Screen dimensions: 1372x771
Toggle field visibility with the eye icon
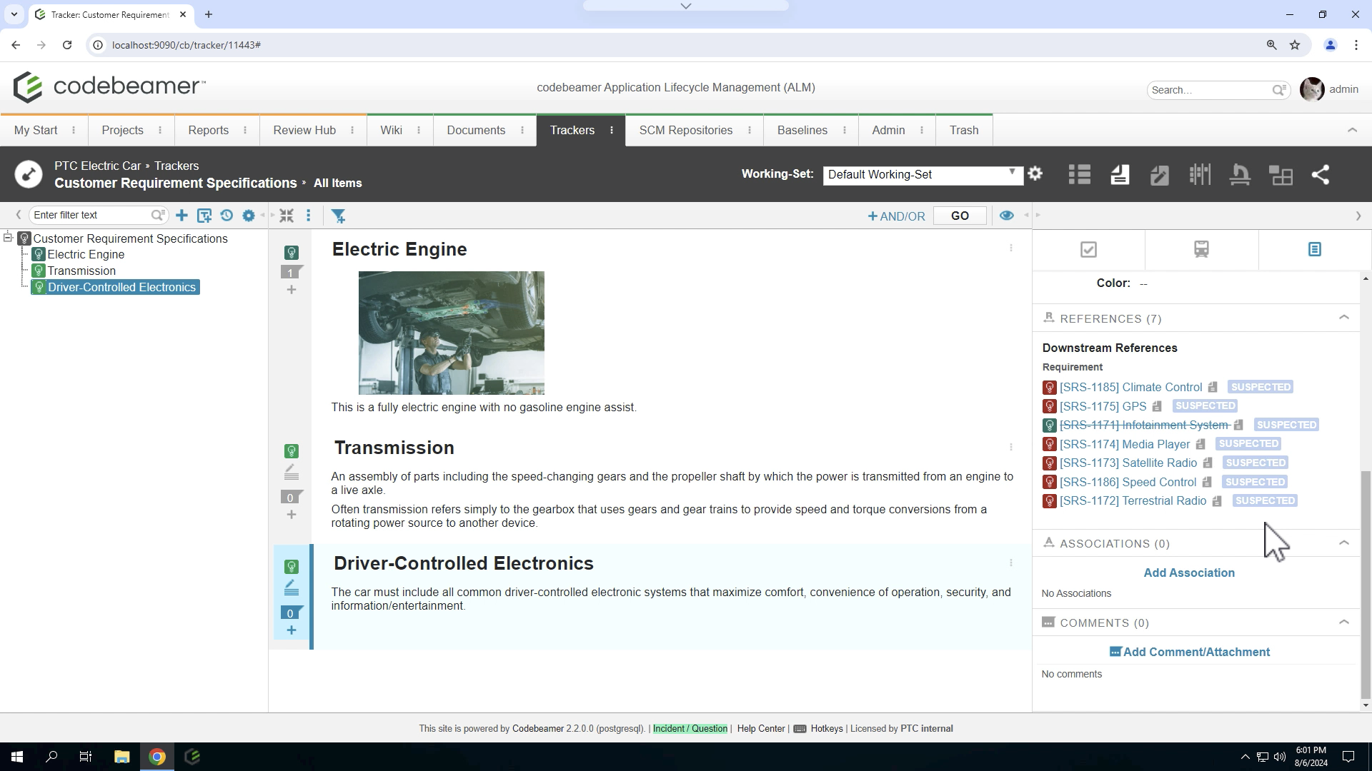pos(1006,215)
